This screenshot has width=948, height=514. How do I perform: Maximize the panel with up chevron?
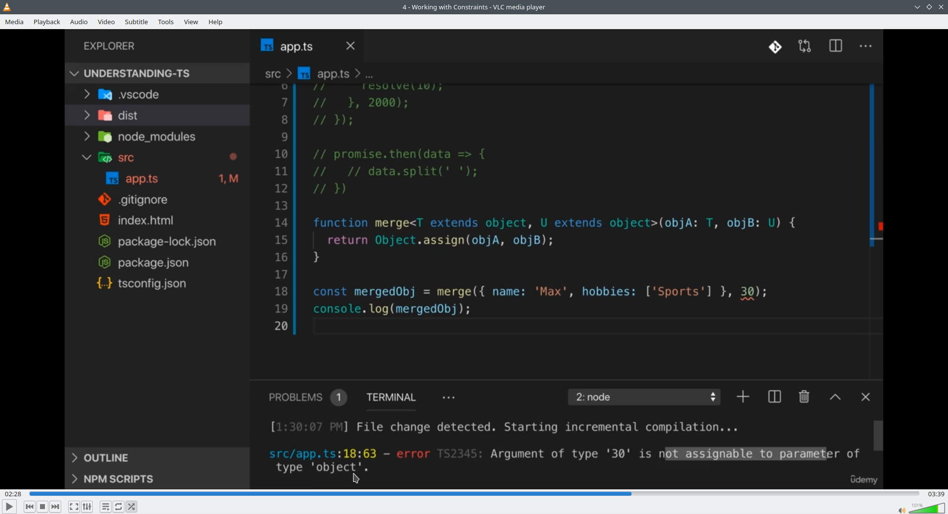tap(835, 397)
